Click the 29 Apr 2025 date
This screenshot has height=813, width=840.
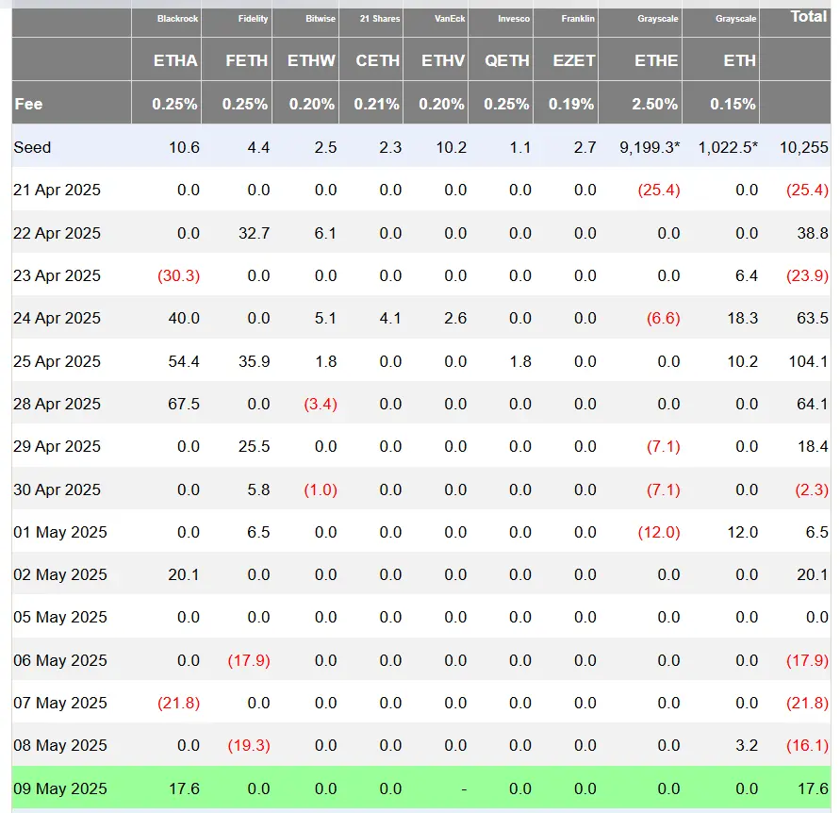[x=57, y=446]
